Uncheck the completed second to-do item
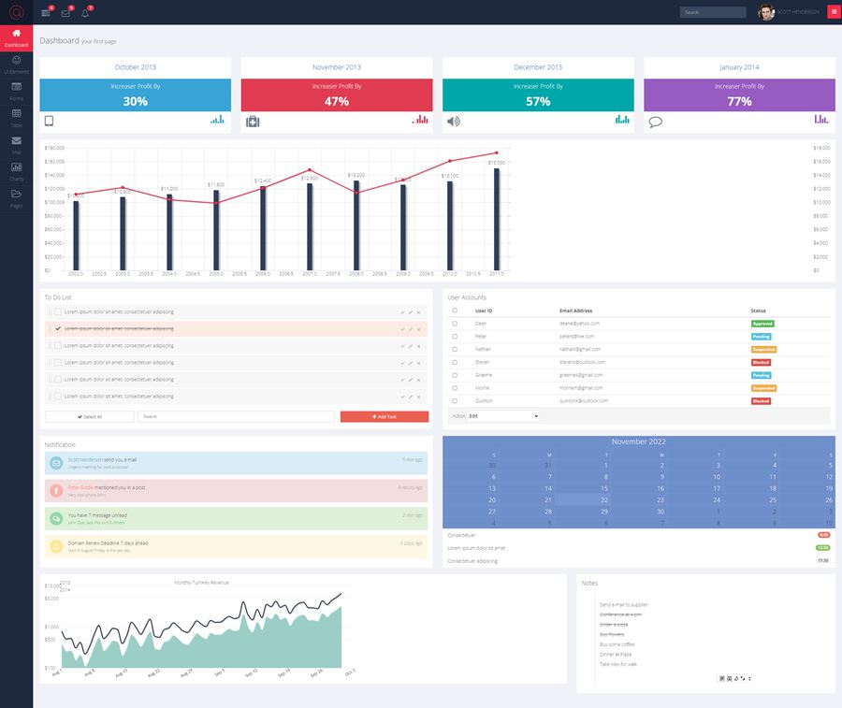The height and width of the screenshot is (708, 842). (x=58, y=329)
